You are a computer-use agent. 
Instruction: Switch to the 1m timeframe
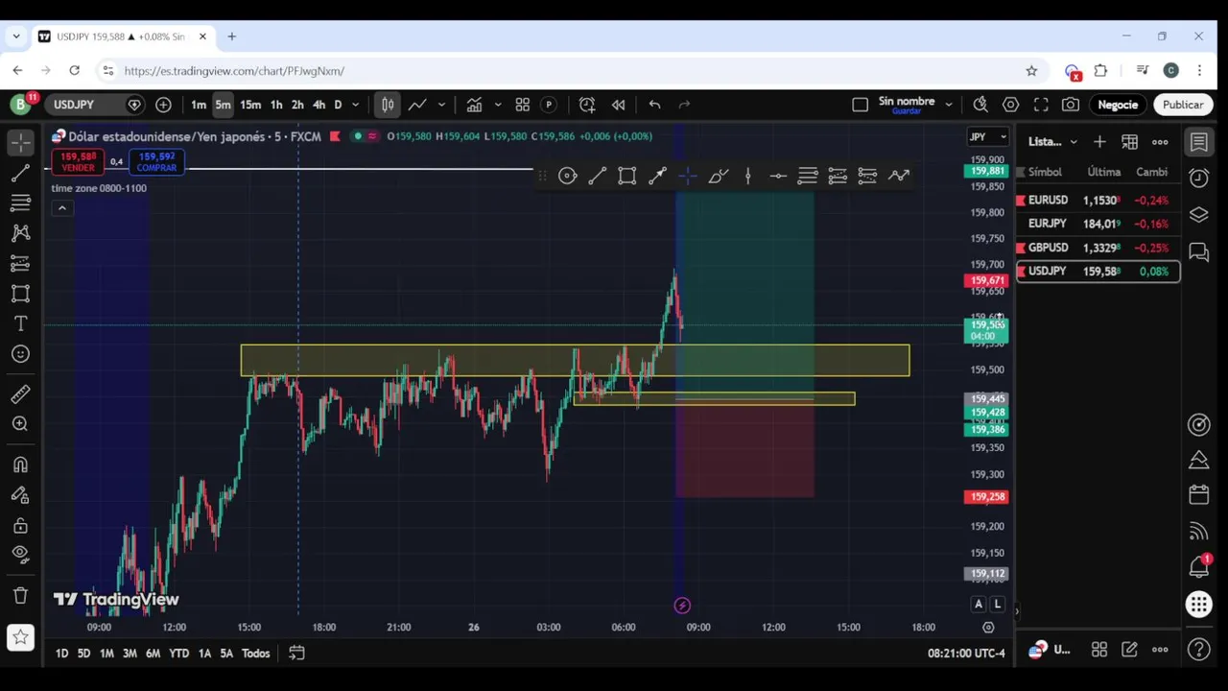pyautogui.click(x=198, y=105)
